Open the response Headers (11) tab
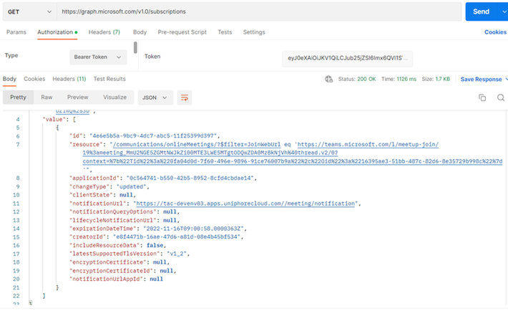Image resolution: width=508 pixels, height=311 pixels. tap(69, 79)
